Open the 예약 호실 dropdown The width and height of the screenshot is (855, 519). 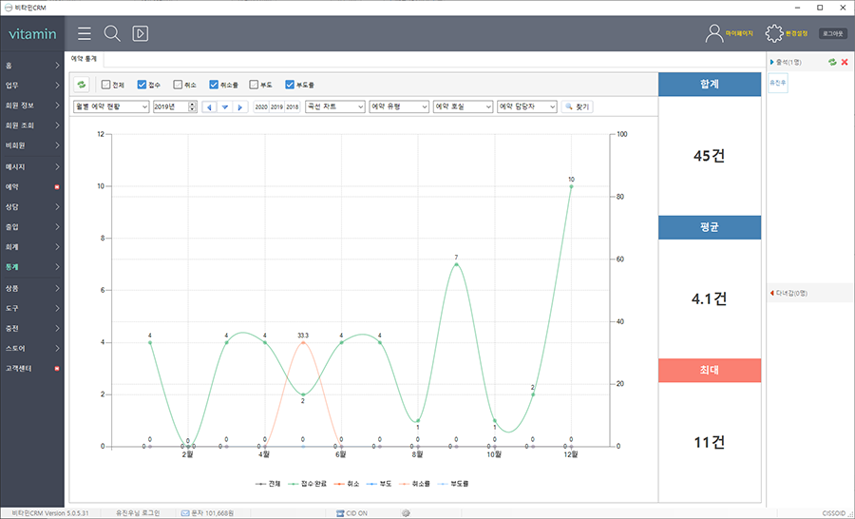point(463,107)
